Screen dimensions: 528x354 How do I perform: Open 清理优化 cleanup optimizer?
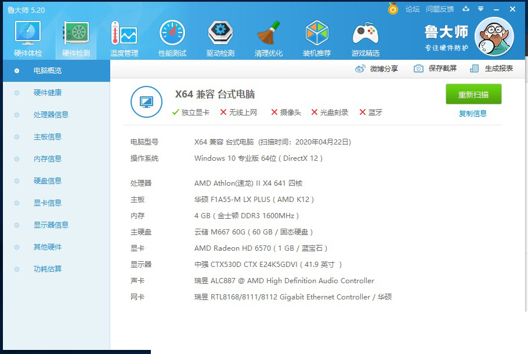268,37
